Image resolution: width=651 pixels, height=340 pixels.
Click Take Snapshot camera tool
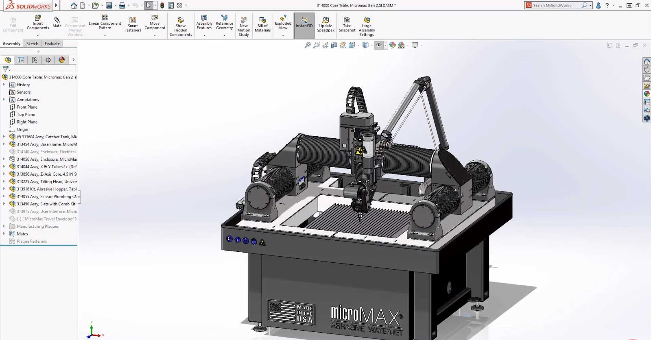tap(347, 24)
